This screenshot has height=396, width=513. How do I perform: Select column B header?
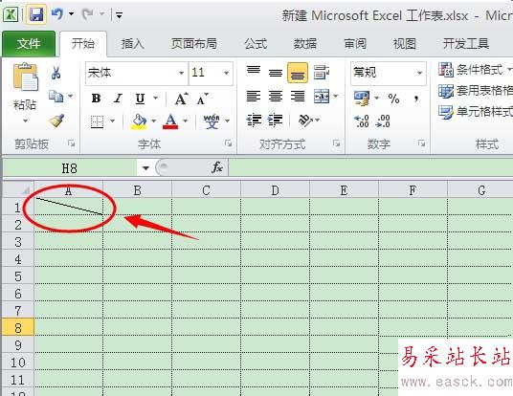138,190
